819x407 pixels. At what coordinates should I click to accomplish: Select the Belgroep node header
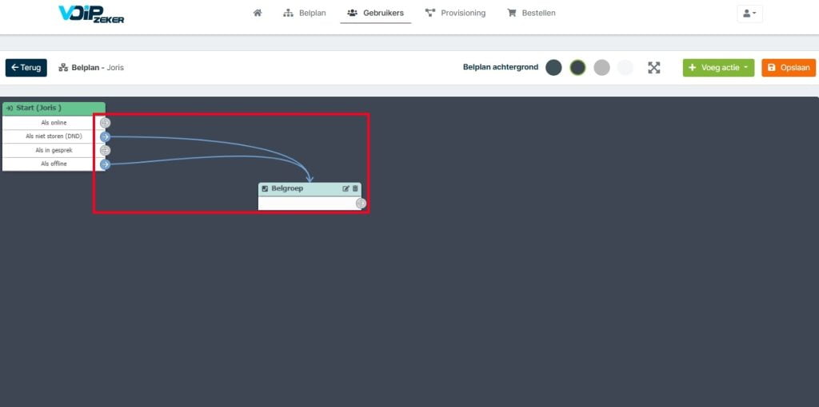coord(310,188)
